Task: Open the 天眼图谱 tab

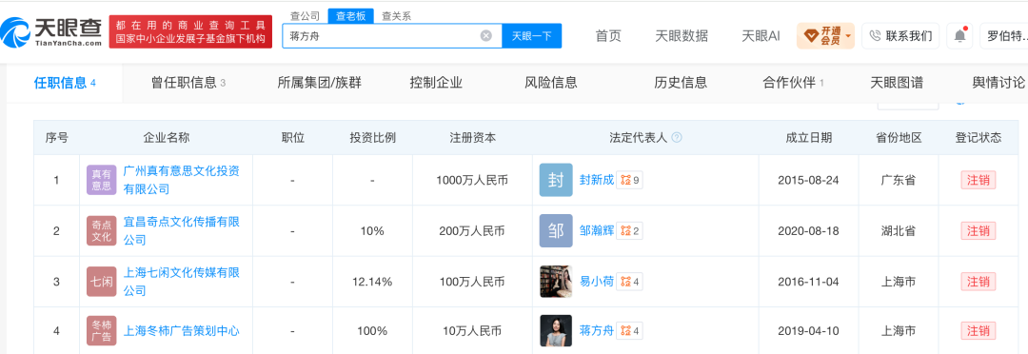Action: 897,83
